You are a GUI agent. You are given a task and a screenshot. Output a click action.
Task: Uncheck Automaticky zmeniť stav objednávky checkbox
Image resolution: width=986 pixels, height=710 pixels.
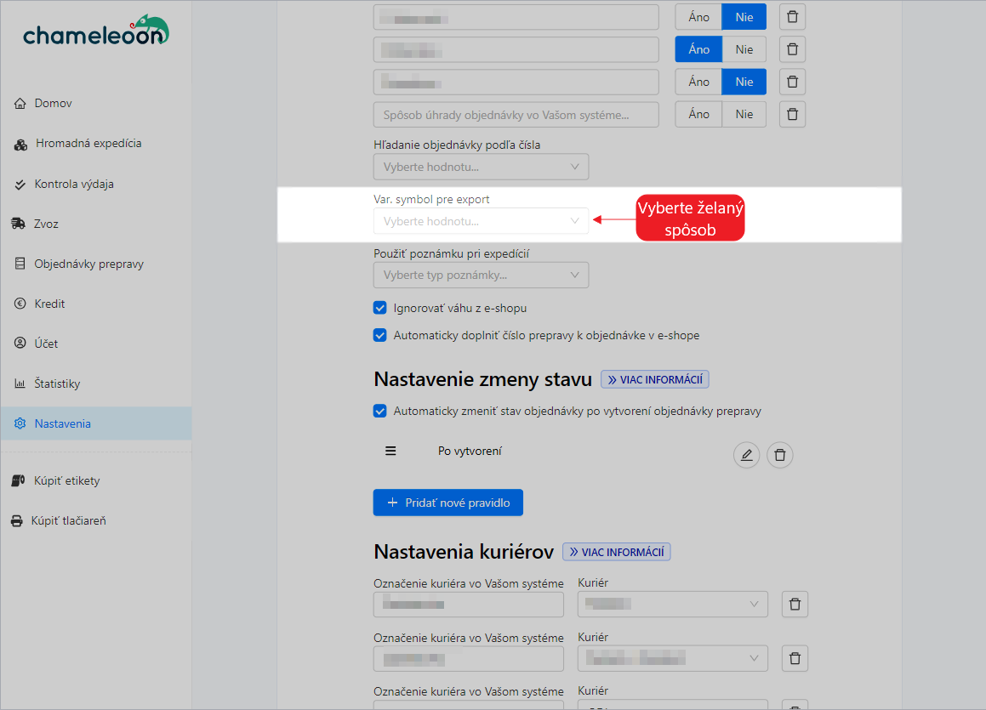[x=380, y=411]
